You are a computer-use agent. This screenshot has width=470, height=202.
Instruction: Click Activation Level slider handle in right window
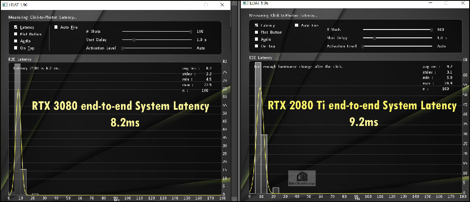coord(363,46)
